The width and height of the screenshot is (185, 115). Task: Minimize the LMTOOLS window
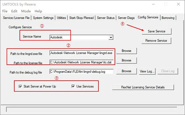pyautogui.click(x=153, y=4)
